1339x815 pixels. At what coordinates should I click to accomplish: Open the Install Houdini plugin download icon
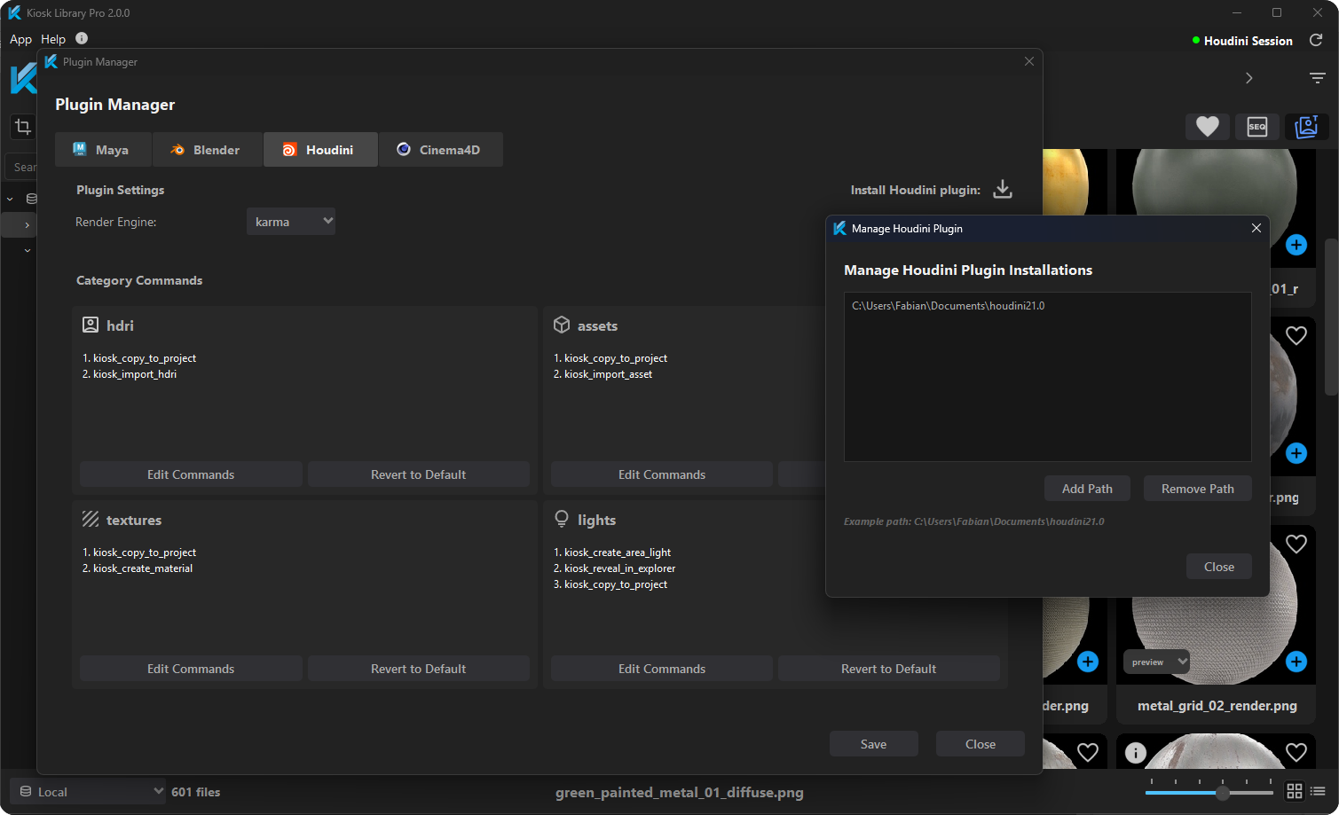[1002, 189]
